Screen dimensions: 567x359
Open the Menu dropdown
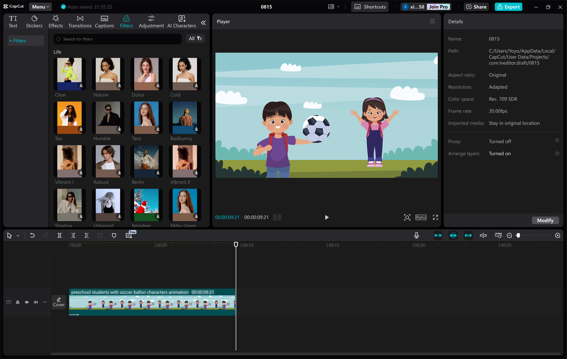pos(40,7)
